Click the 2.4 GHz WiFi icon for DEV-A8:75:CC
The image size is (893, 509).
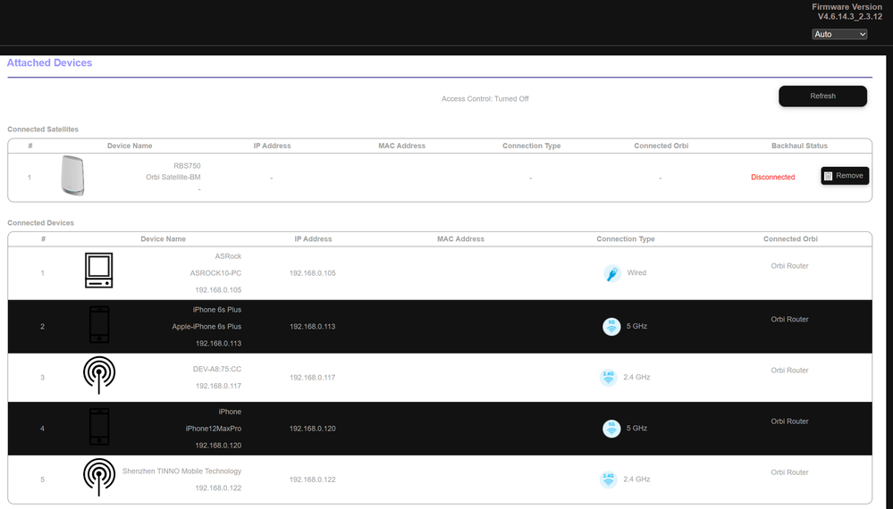(609, 378)
